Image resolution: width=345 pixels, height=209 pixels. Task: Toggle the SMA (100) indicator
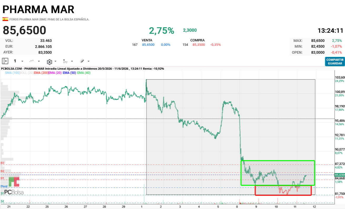coord(12,73)
